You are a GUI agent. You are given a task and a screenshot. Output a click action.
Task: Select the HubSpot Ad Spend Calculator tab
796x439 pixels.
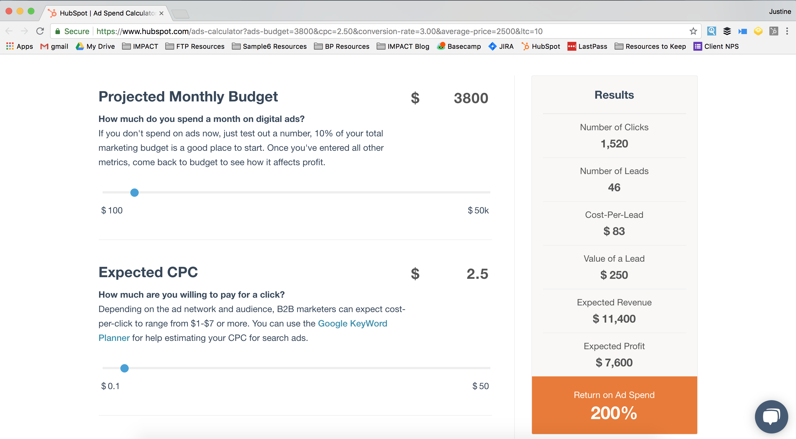click(107, 13)
